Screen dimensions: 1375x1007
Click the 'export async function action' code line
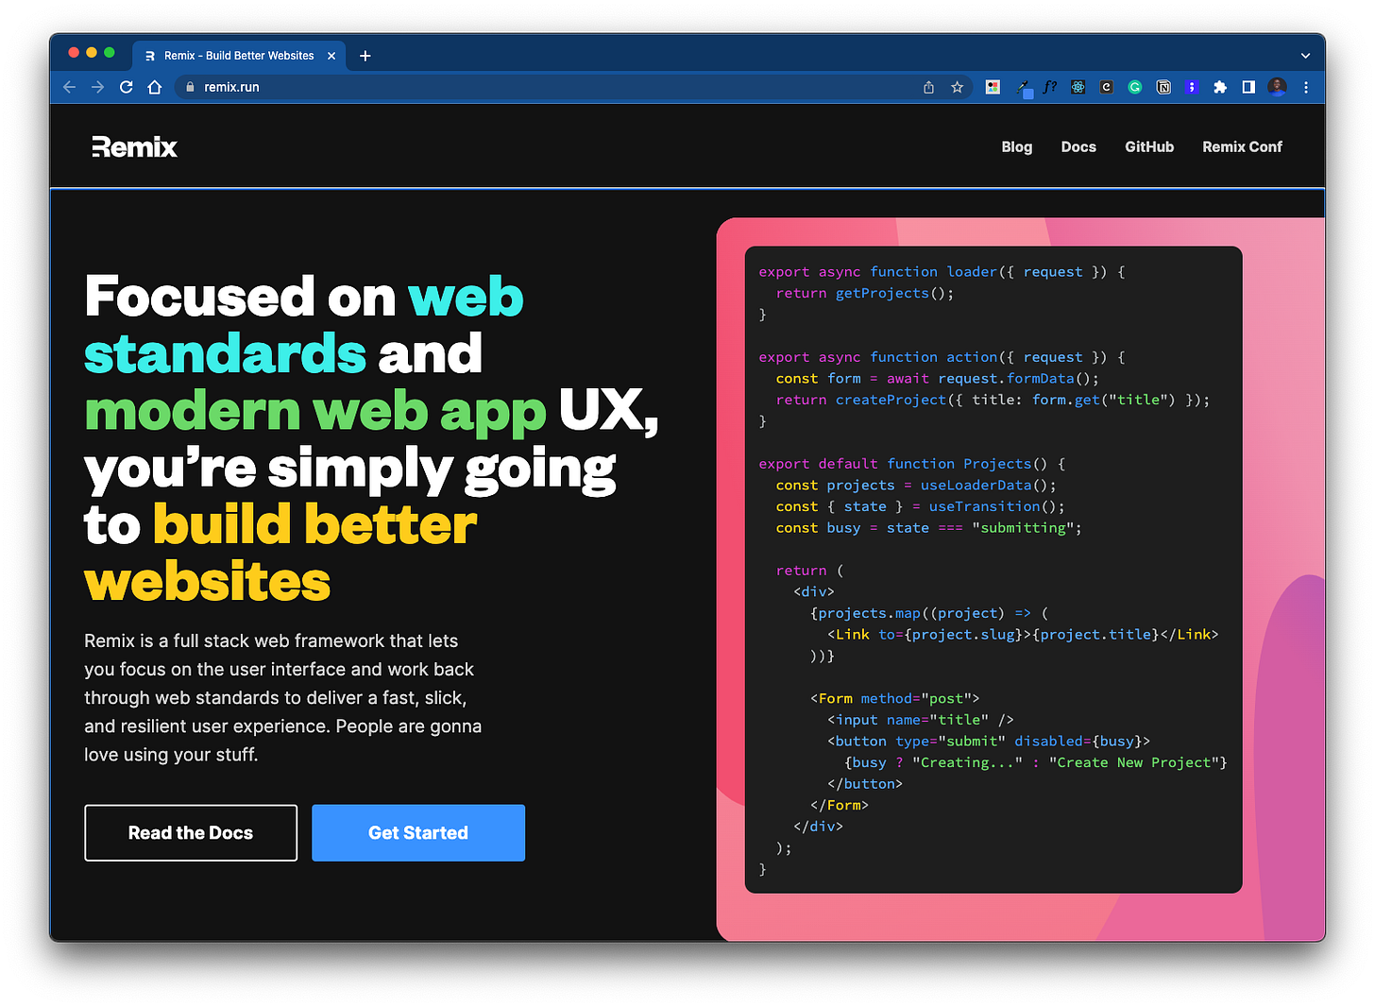point(942,357)
